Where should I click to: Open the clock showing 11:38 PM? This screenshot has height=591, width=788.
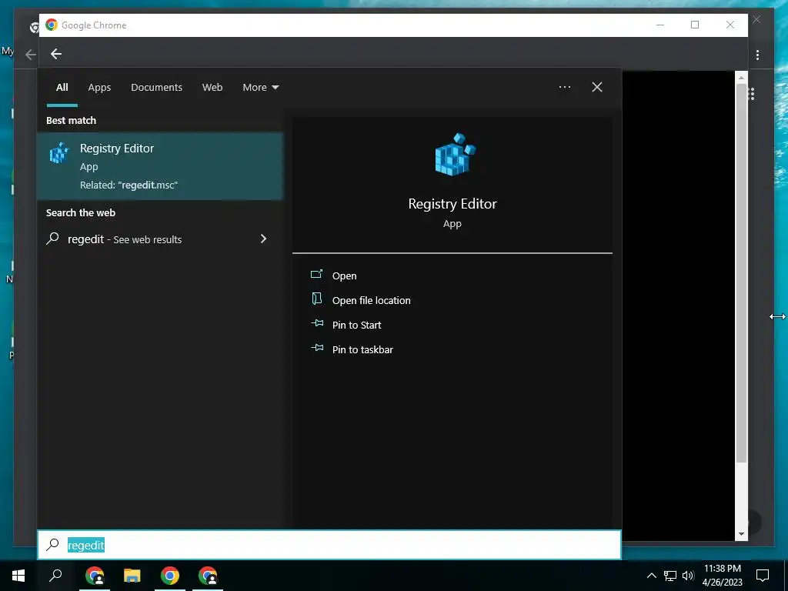pyautogui.click(x=722, y=576)
